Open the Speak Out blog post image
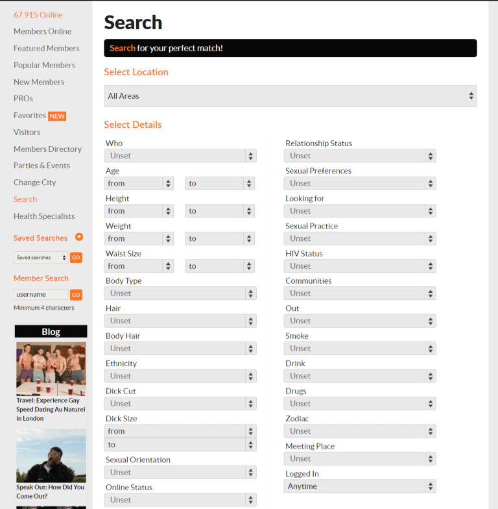 (51, 455)
